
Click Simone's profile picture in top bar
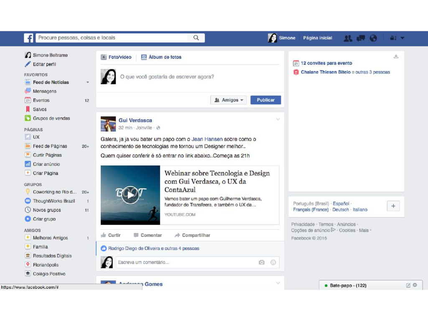coord(272,38)
